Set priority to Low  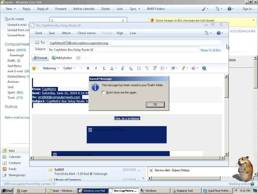pos(133,33)
